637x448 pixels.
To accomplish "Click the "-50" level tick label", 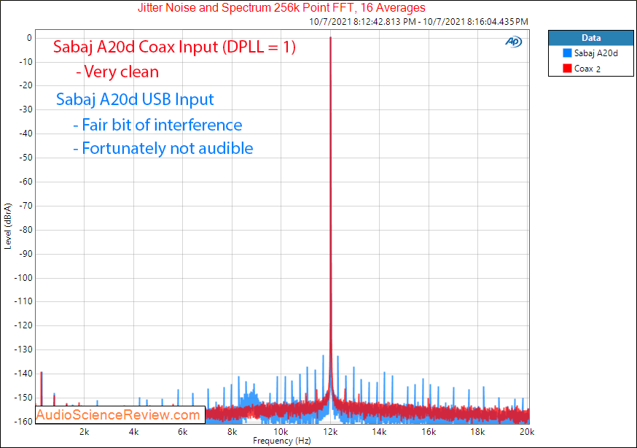I will (x=26, y=158).
